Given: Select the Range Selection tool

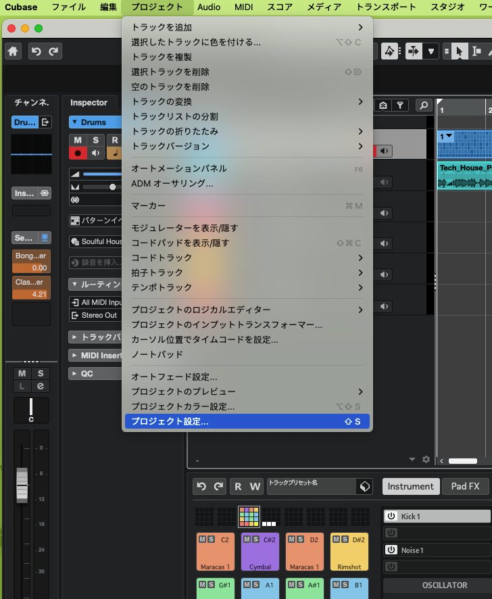Looking at the screenshot, I should (x=477, y=51).
